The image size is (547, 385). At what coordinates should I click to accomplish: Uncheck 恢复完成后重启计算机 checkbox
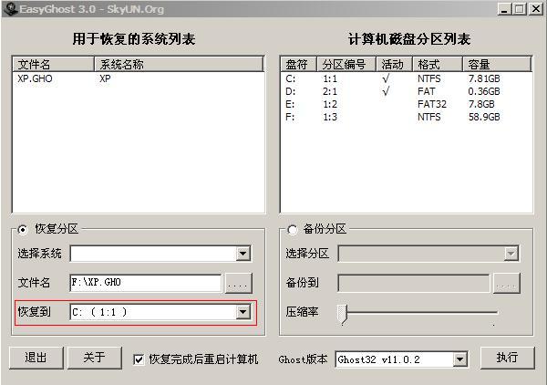139,359
